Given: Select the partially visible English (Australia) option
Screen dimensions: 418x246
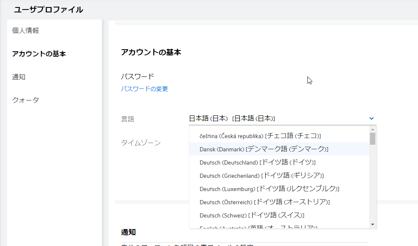Looking at the screenshot, I should [x=259, y=227].
